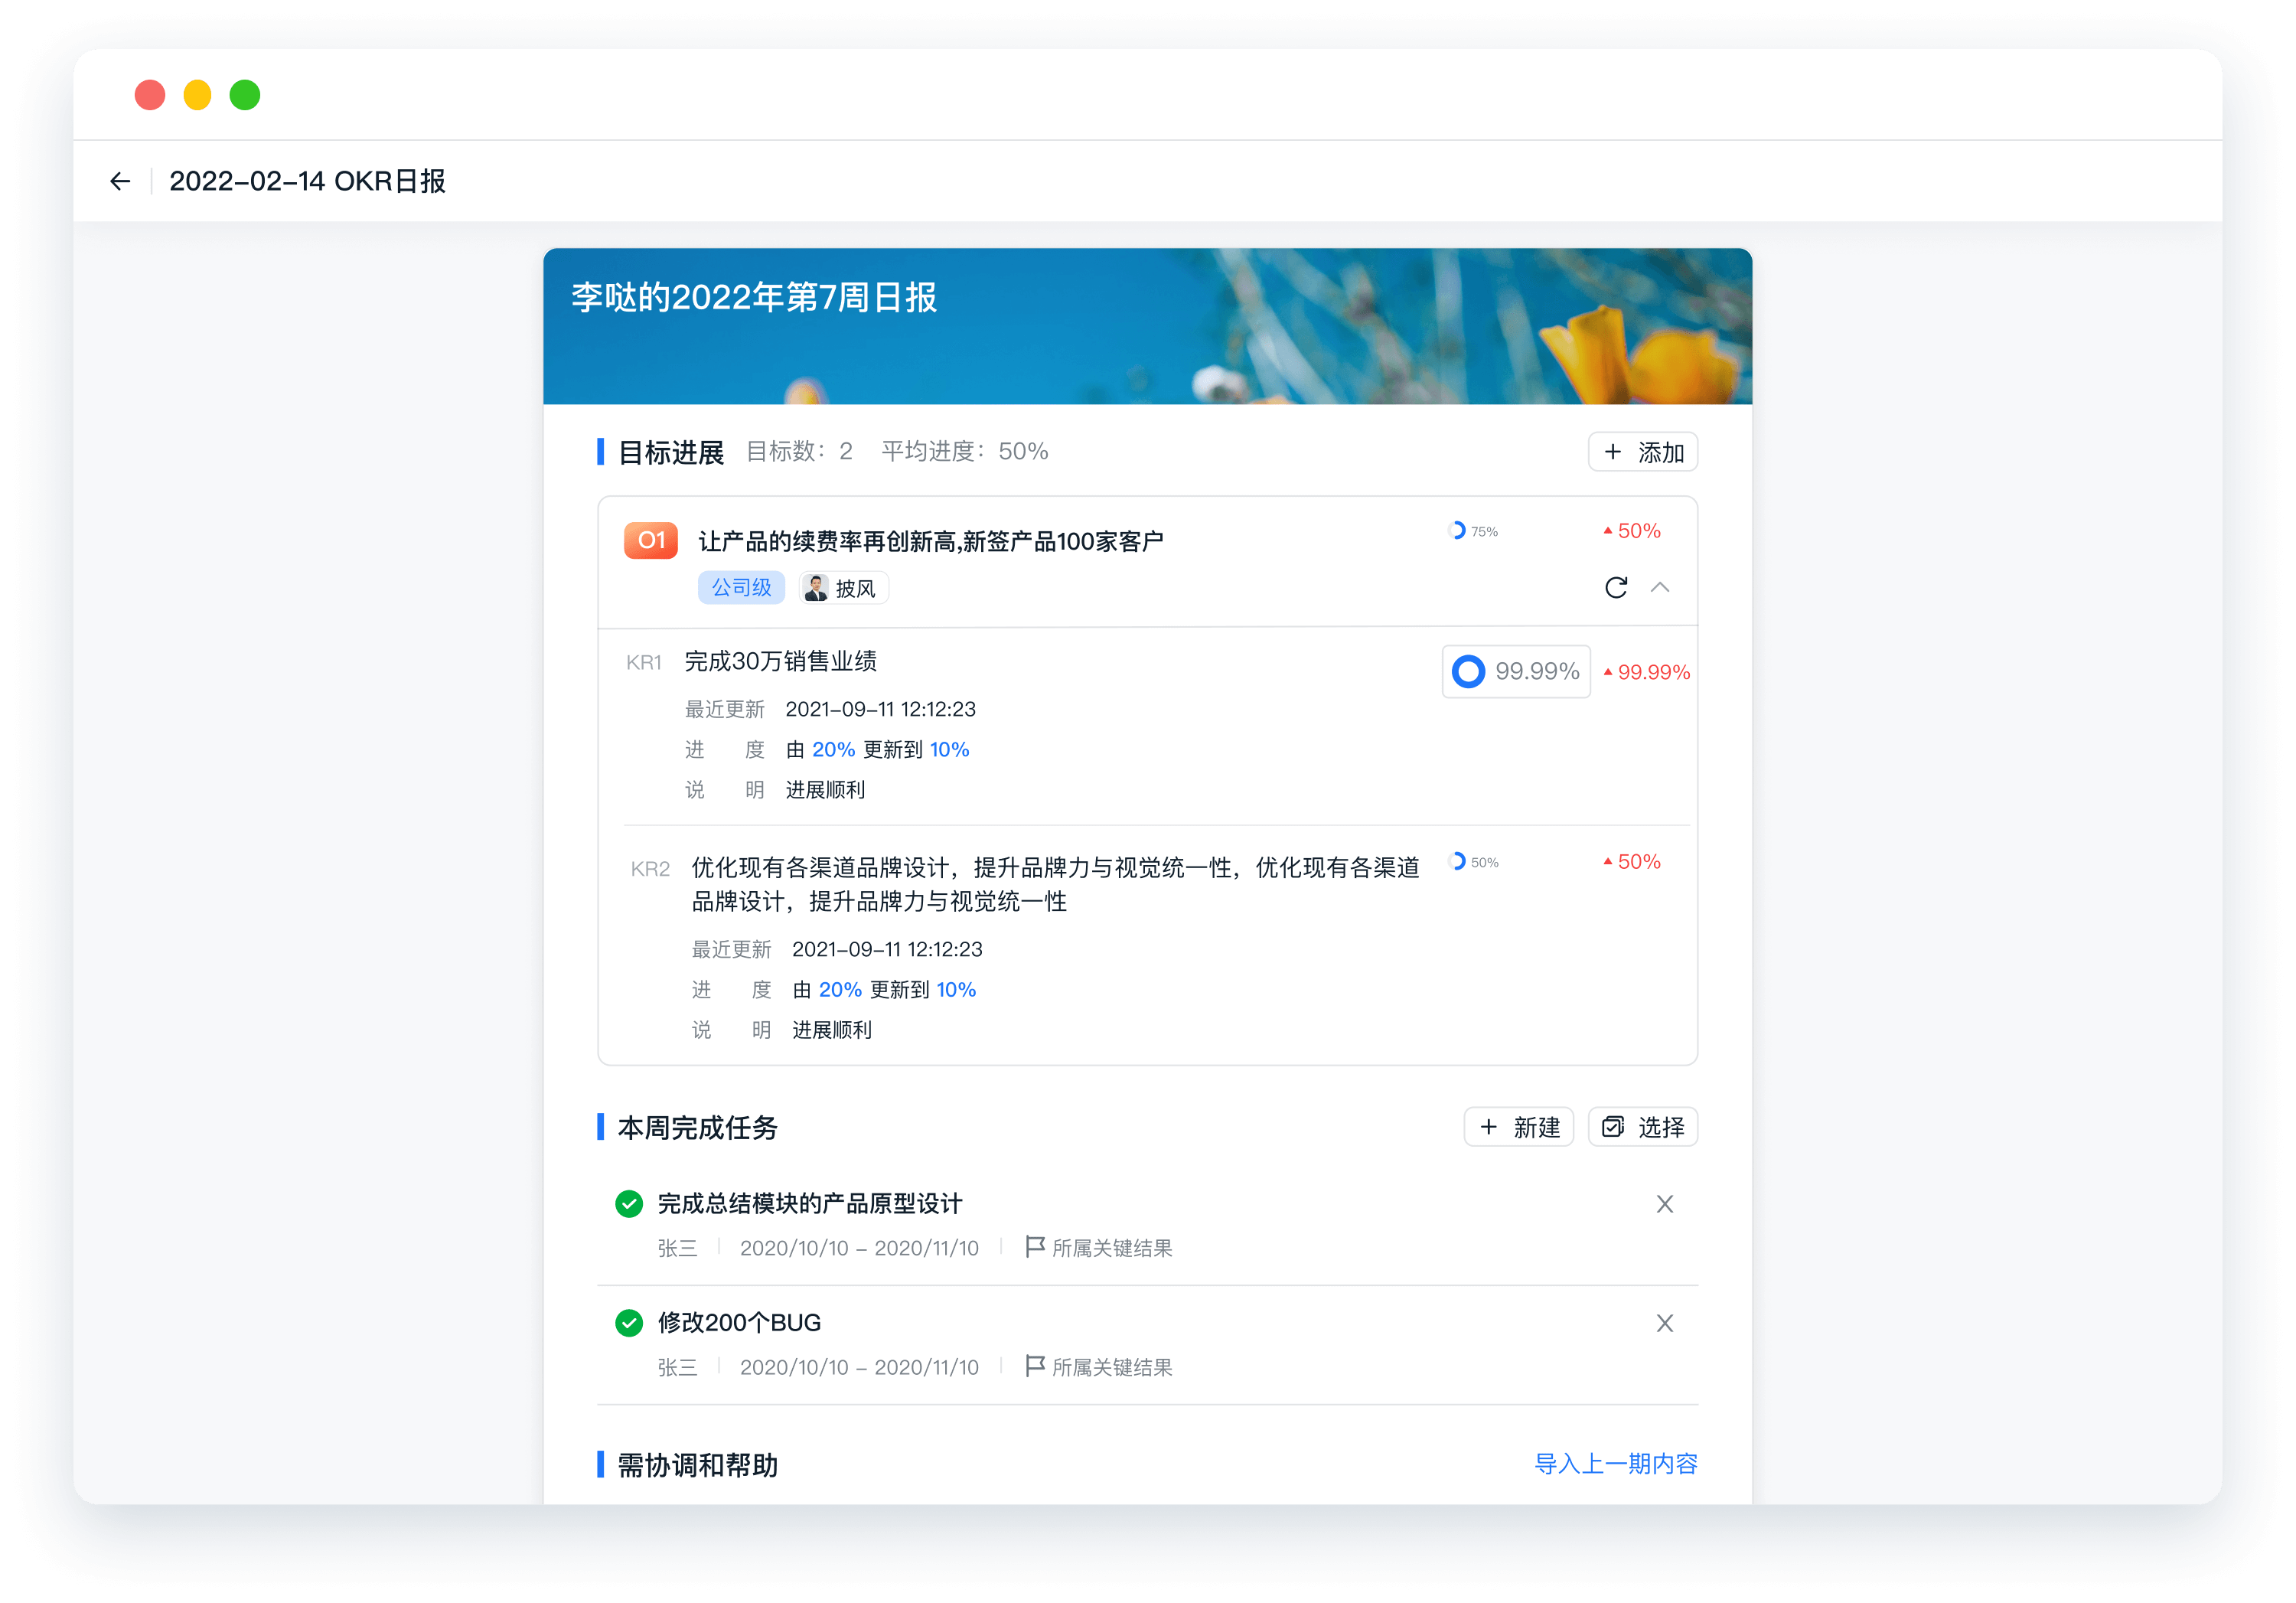
Task: Click the 20% value in KR1 progress line
Action: (x=833, y=750)
